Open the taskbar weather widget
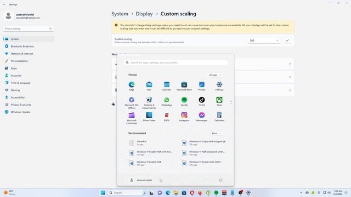351x197 pixels. pos(9,193)
